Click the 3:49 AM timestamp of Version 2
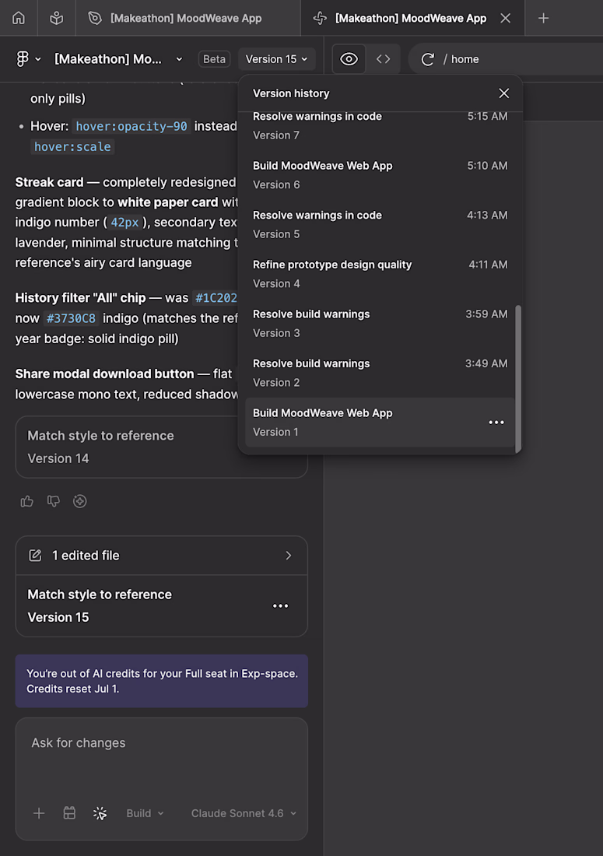Image resolution: width=603 pixels, height=856 pixels. (486, 363)
